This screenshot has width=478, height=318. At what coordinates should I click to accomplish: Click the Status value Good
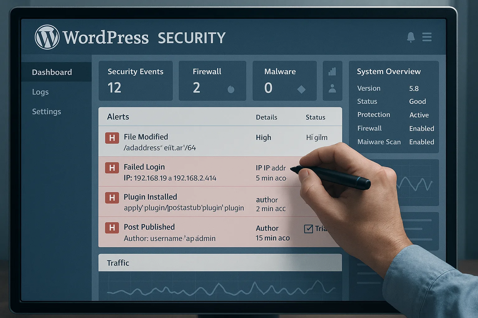[417, 102]
